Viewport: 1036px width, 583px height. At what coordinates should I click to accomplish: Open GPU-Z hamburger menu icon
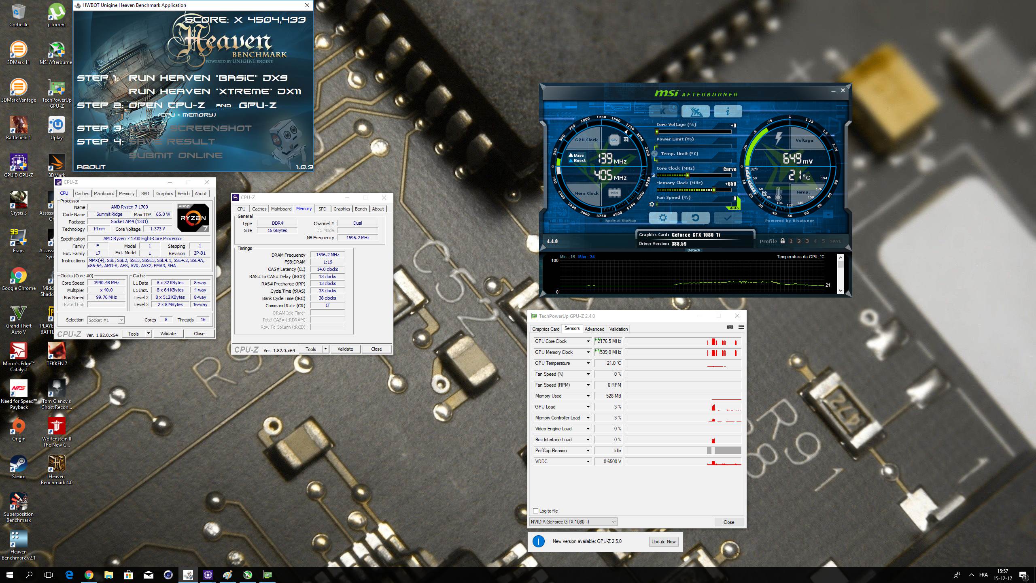[741, 327]
